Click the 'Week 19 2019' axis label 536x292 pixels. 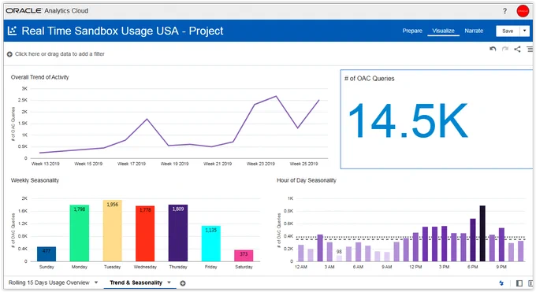coord(174,164)
